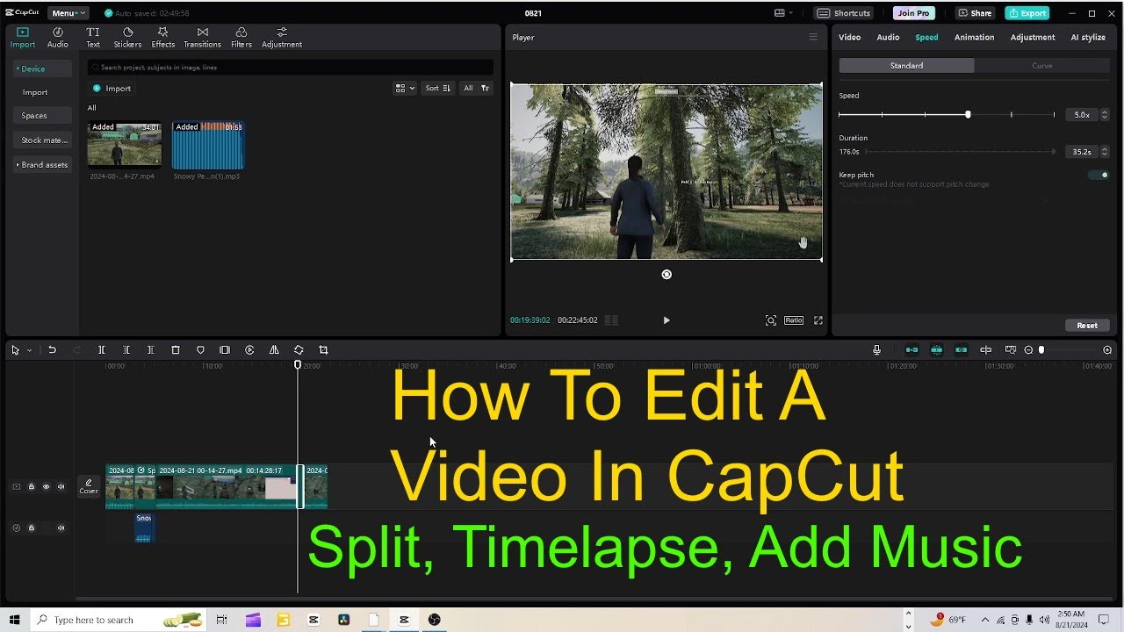
Task: Click the timeline zoom slider handle
Action: [x=1041, y=350]
